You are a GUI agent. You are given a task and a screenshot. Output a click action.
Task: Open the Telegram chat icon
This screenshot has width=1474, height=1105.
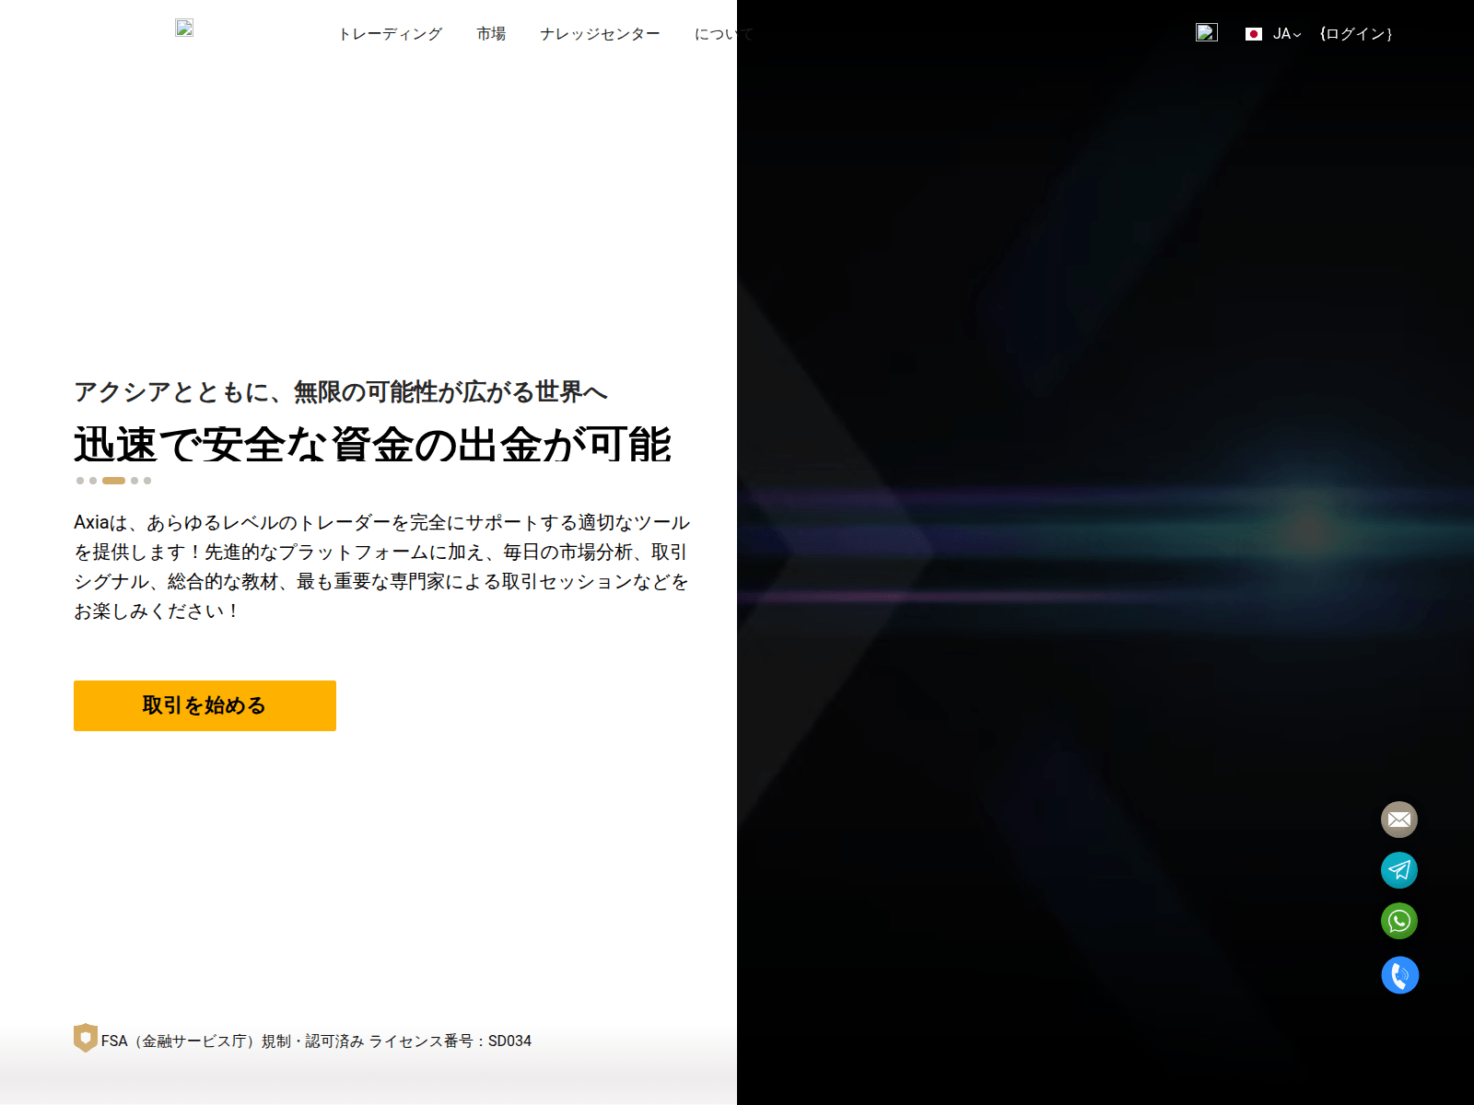click(1399, 870)
